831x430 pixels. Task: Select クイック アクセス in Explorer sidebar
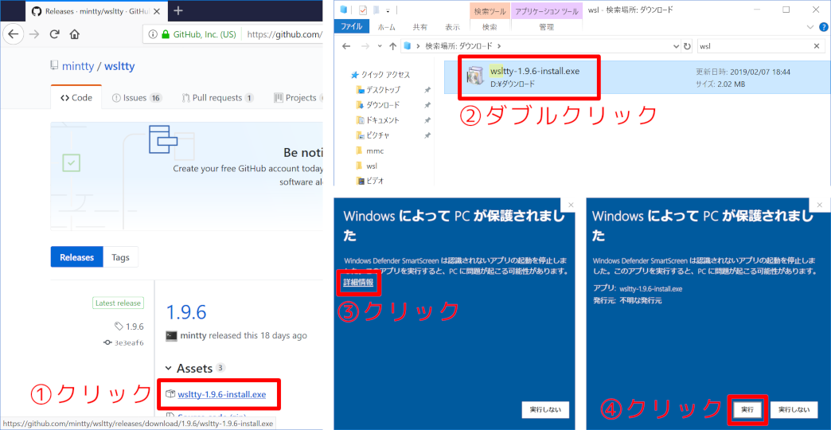pos(380,75)
